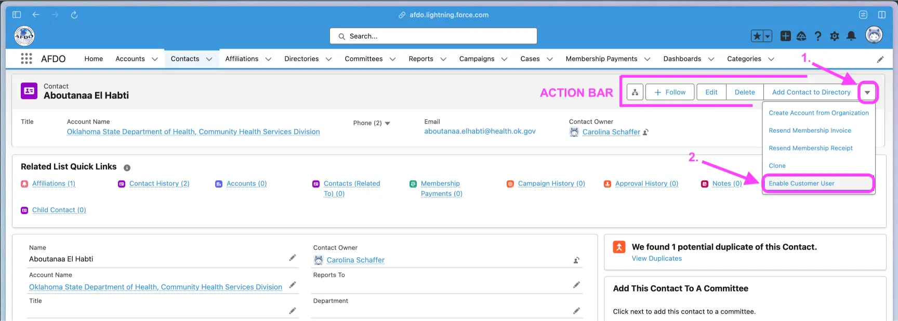This screenshot has width=898, height=321.
Task: Go back with the browser back arrow
Action: [36, 15]
